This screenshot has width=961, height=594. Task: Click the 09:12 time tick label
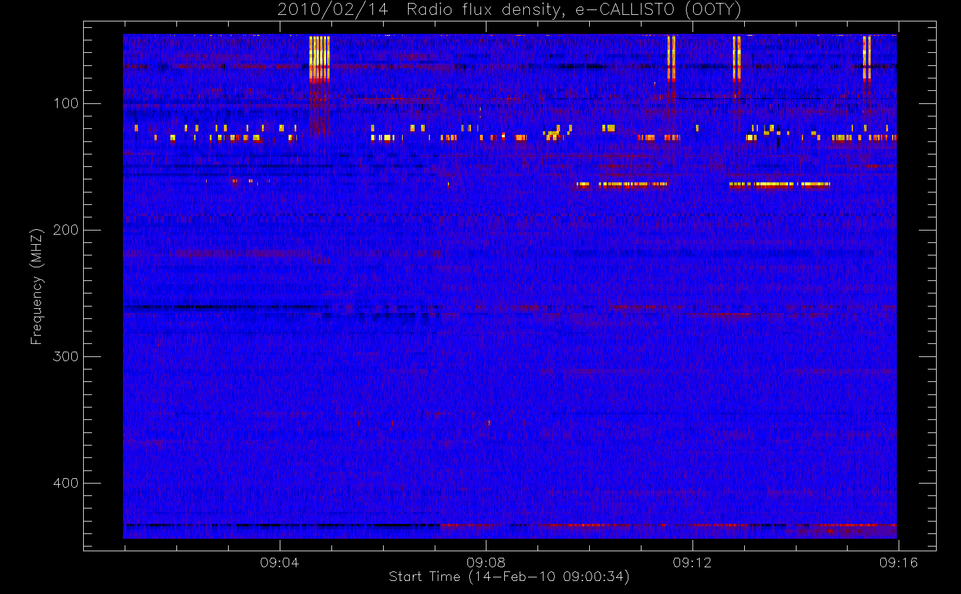692,563
